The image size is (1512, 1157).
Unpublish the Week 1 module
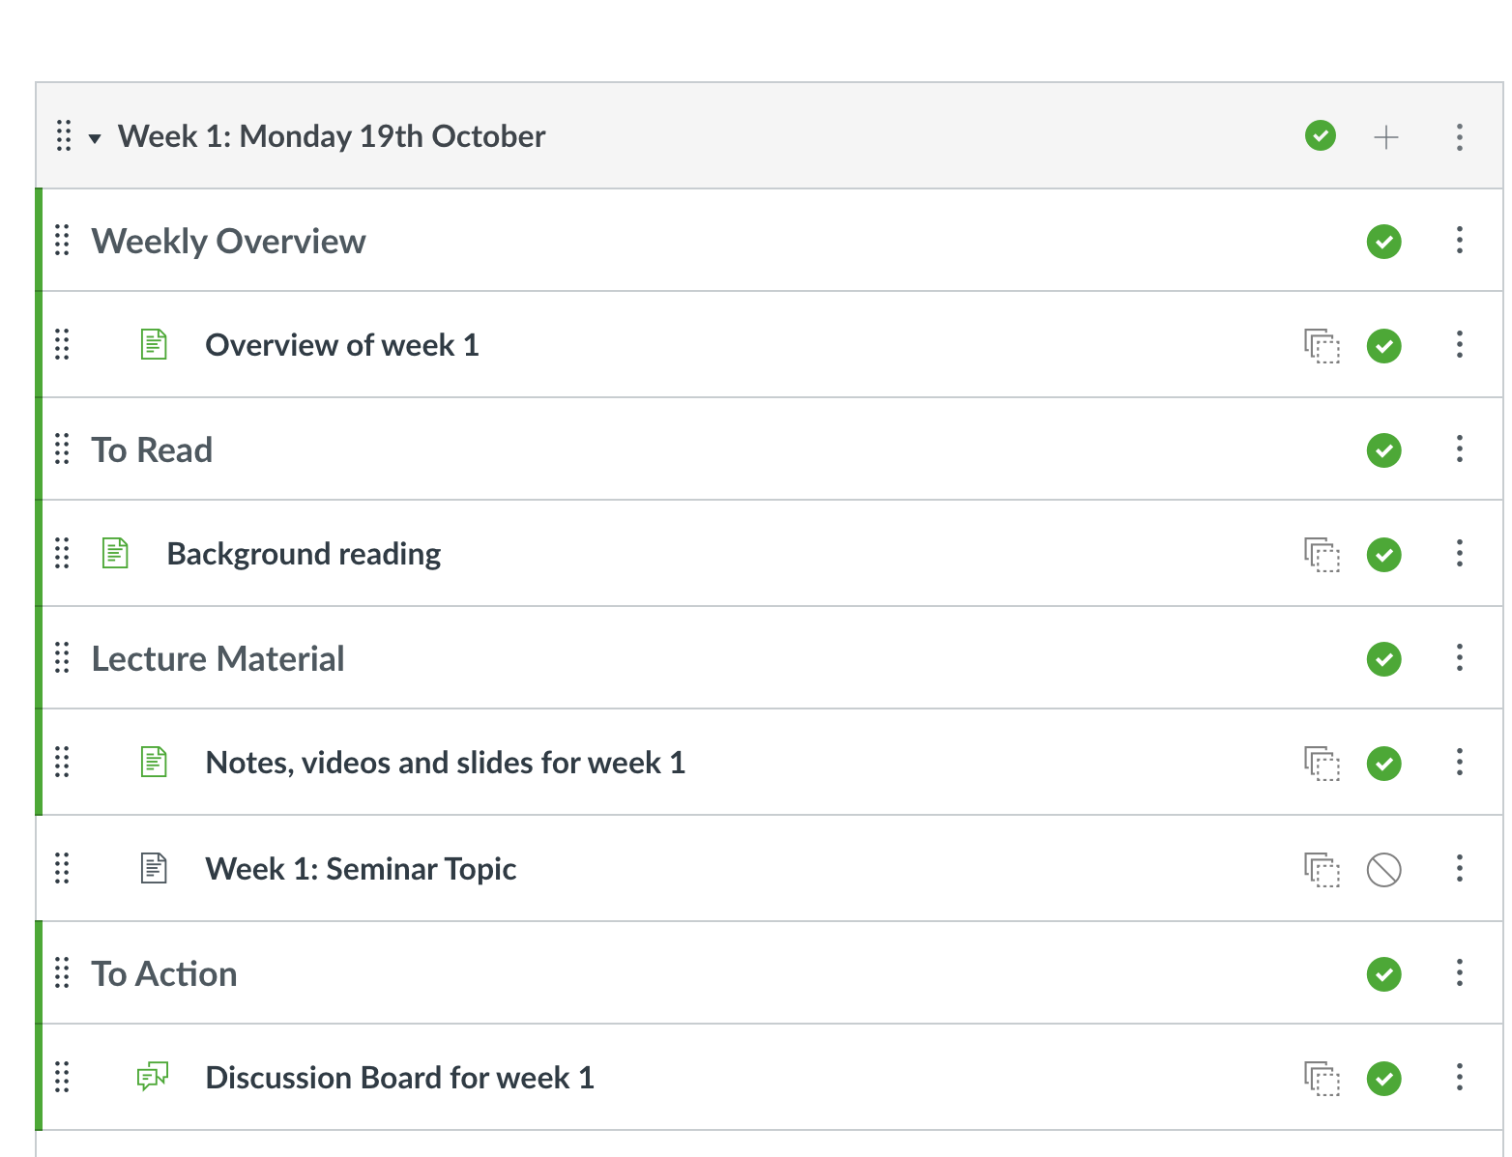pos(1320,136)
